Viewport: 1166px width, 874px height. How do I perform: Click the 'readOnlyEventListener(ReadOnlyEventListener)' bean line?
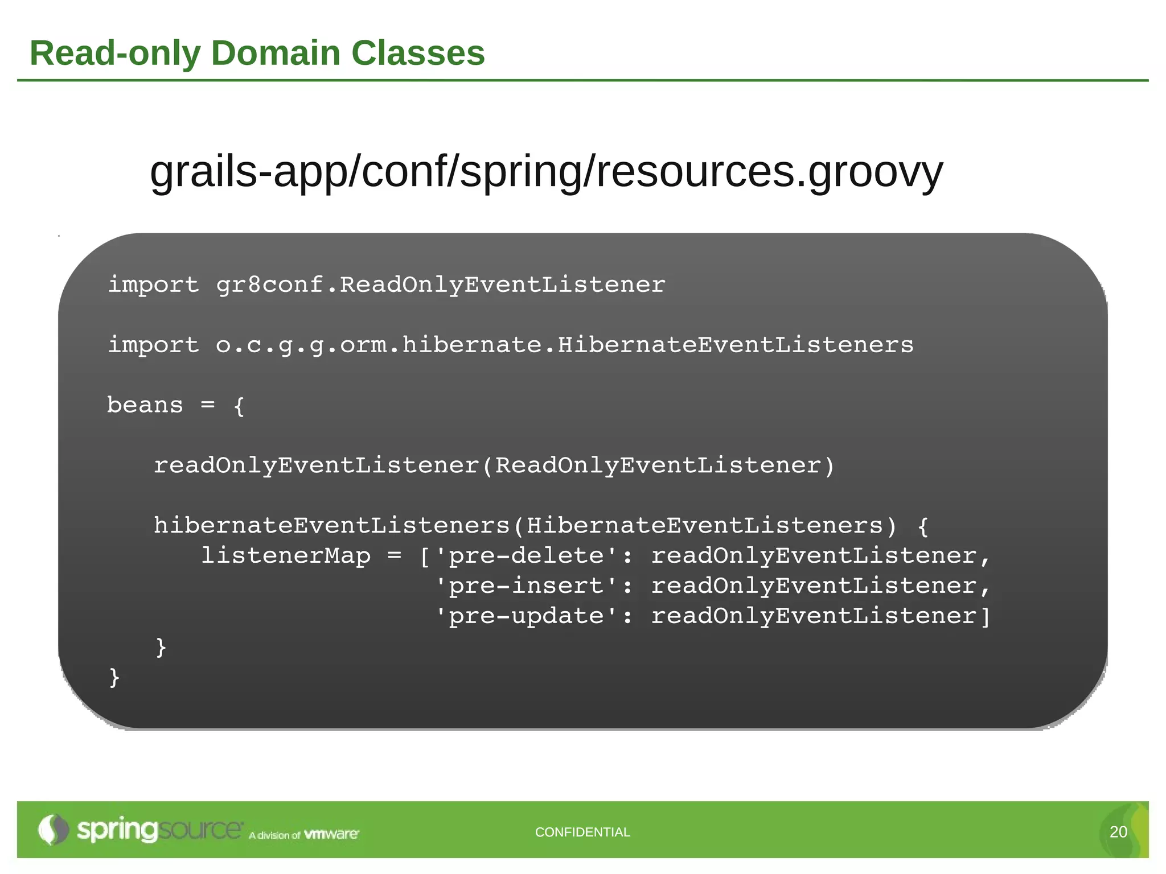(x=494, y=466)
